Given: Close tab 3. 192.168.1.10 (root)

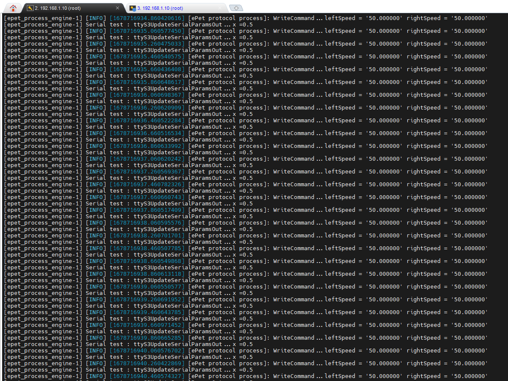Looking at the screenshot, I should [221, 8].
